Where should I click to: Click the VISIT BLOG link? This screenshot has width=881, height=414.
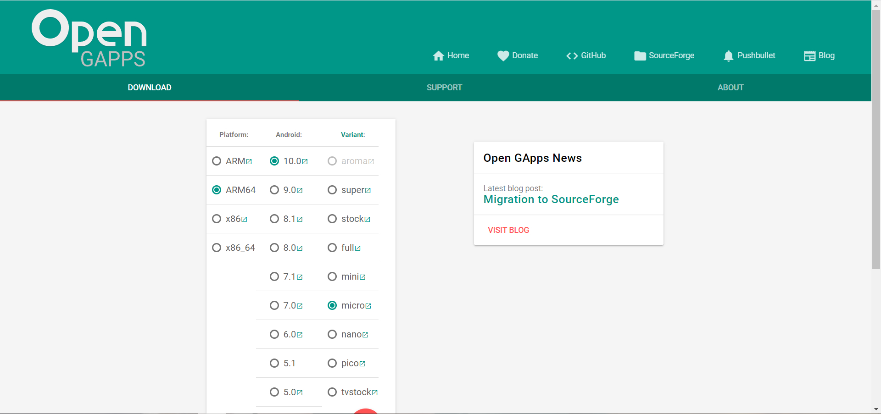pos(508,230)
